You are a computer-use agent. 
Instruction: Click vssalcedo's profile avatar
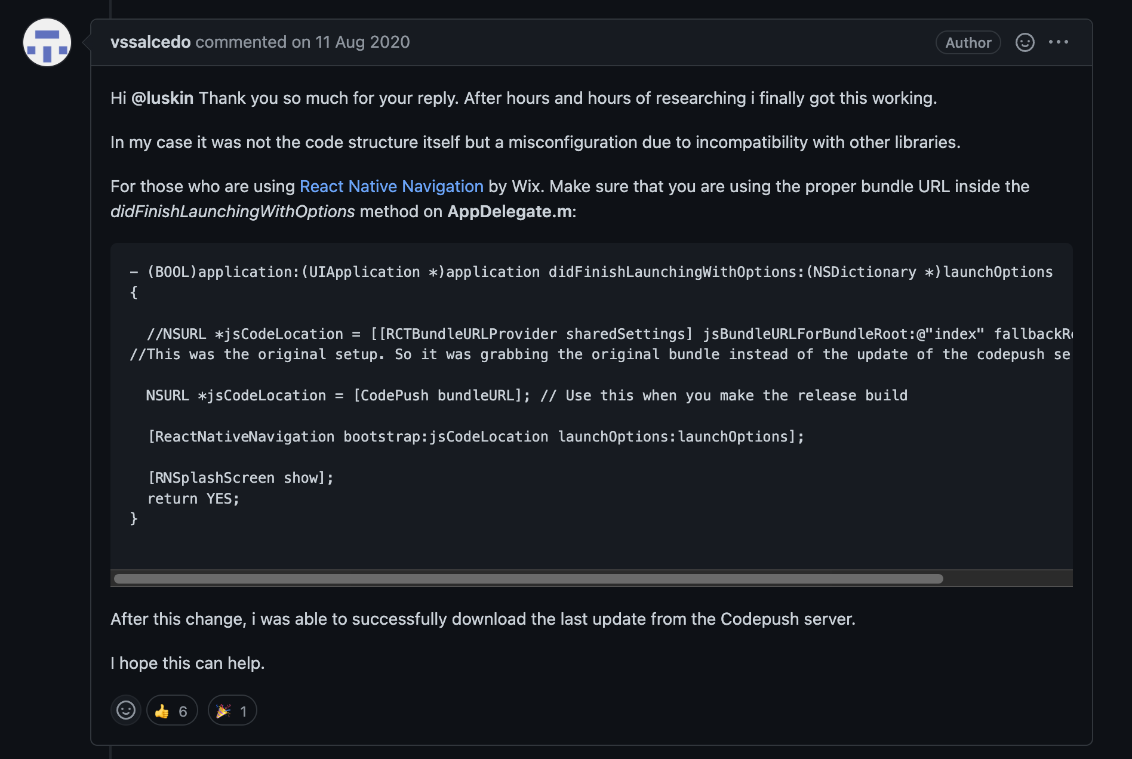pos(47,42)
